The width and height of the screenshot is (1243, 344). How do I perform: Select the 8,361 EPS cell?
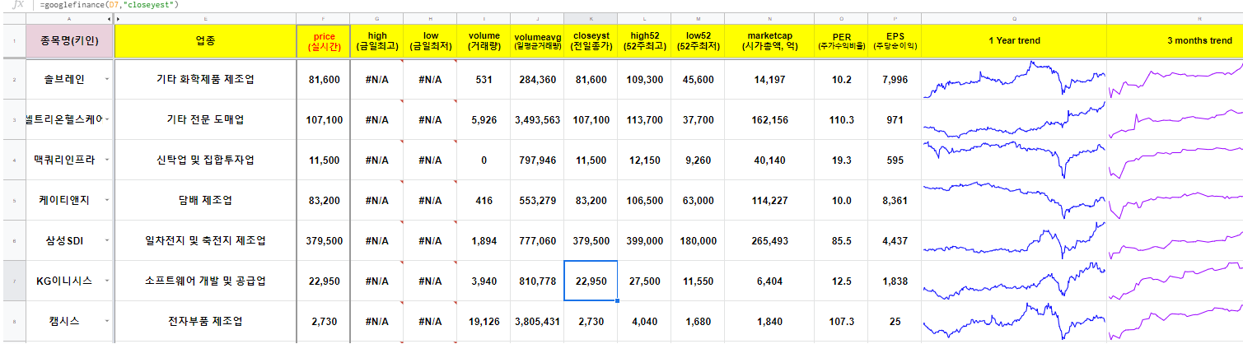895,201
